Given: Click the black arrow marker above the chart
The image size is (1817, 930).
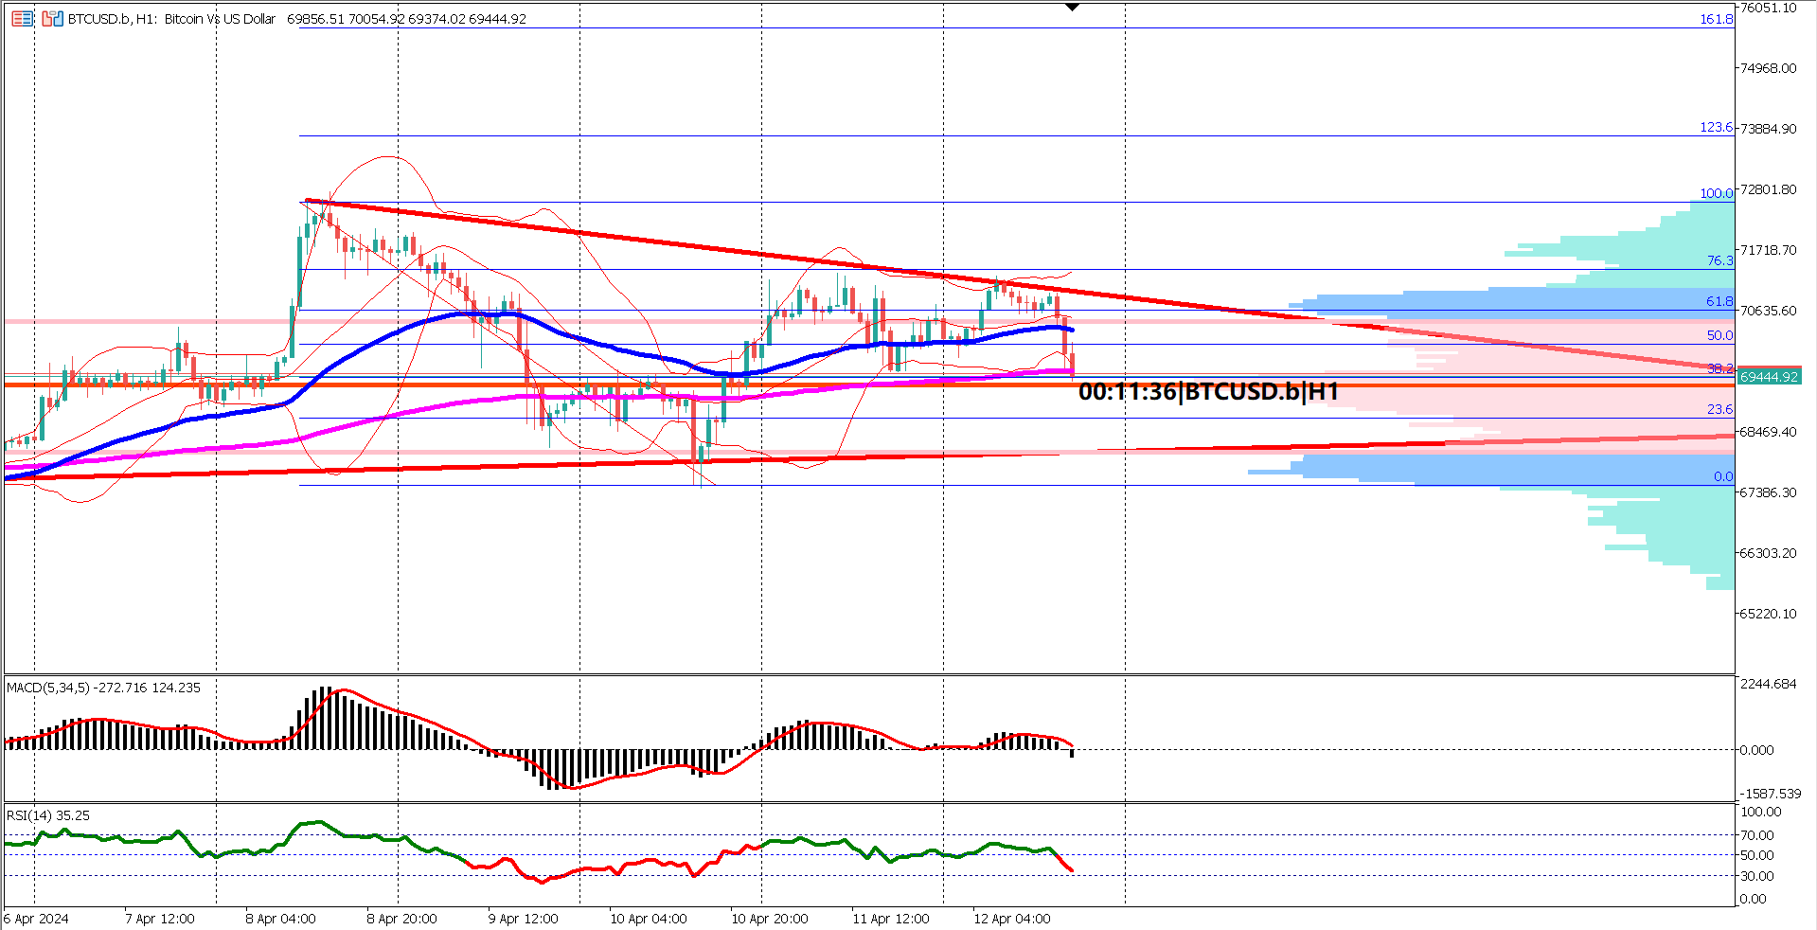Looking at the screenshot, I should pos(1071,7).
